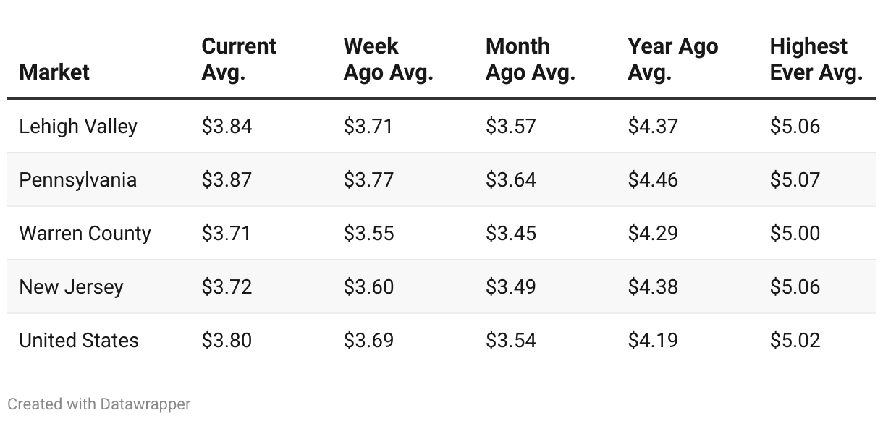Select the New Jersey row label
Image resolution: width=883 pixels, height=421 pixels.
point(71,287)
